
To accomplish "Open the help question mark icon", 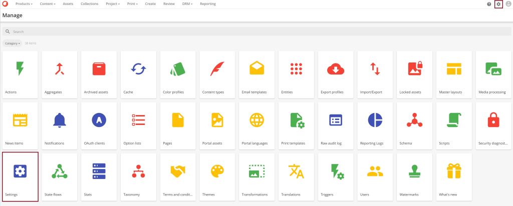I will (x=489, y=4).
